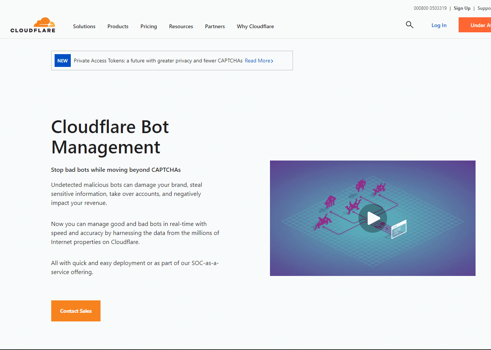Expand the Solutions menu
491x350 pixels.
coord(84,26)
